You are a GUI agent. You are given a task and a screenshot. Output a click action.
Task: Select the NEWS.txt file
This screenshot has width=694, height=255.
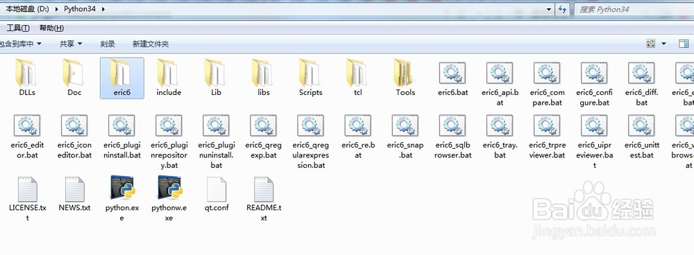[x=74, y=194]
